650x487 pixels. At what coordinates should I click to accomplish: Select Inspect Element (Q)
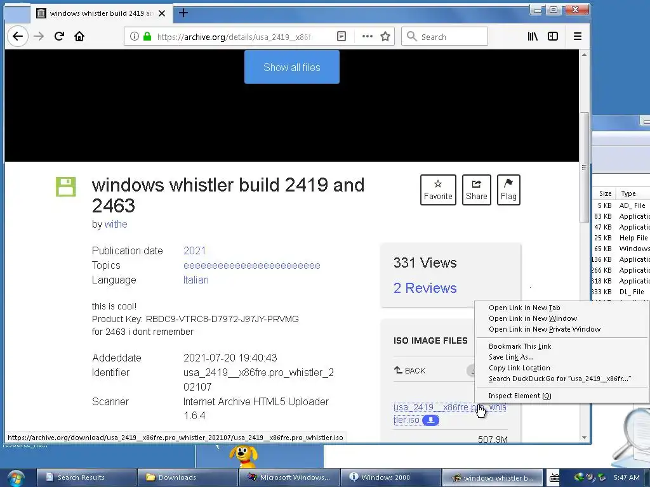[x=520, y=396]
